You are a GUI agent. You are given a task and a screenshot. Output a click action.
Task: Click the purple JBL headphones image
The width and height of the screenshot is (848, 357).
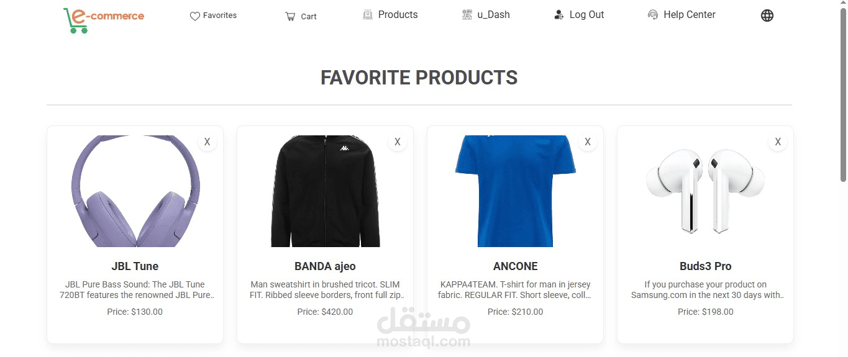tap(135, 191)
